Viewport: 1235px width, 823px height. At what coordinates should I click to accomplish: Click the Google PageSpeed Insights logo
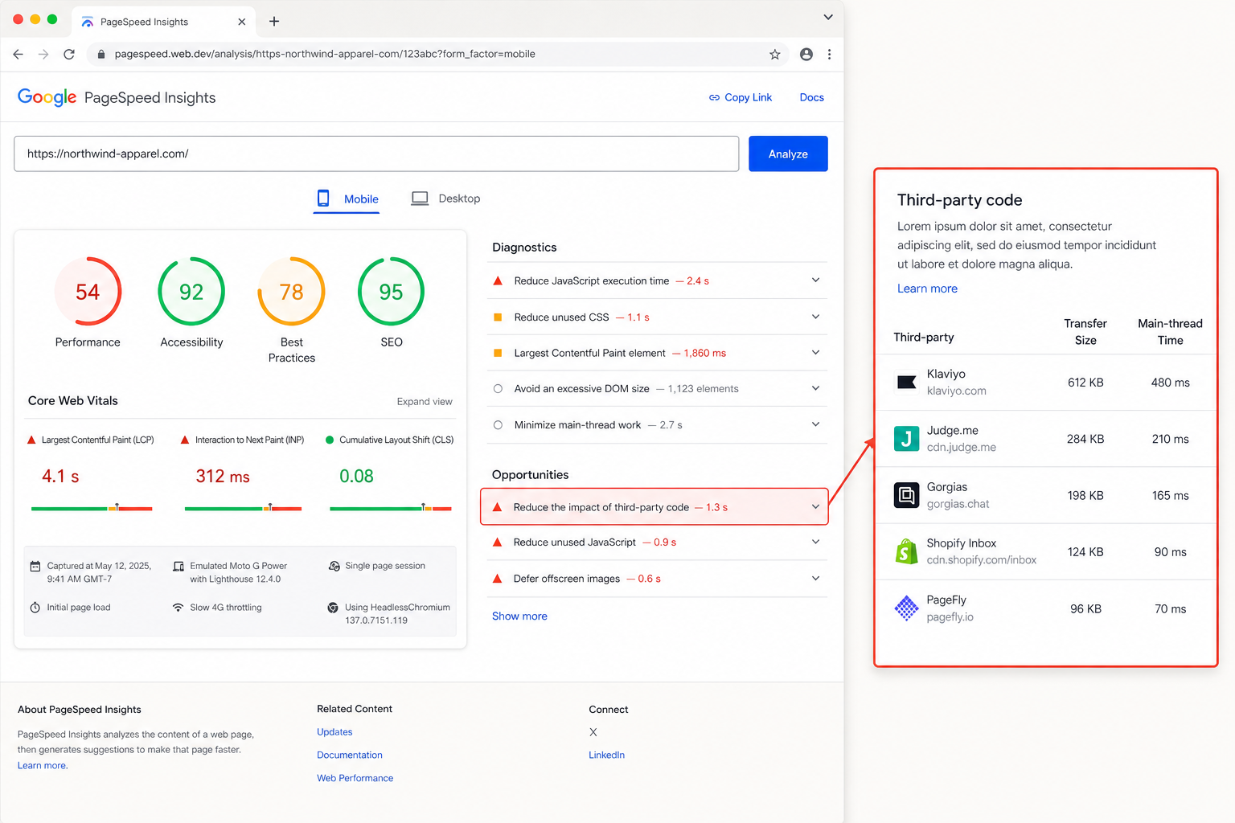tap(117, 97)
